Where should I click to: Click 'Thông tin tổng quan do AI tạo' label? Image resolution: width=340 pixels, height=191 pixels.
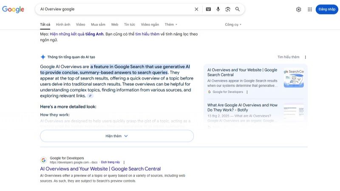pyautogui.click(x=71, y=57)
